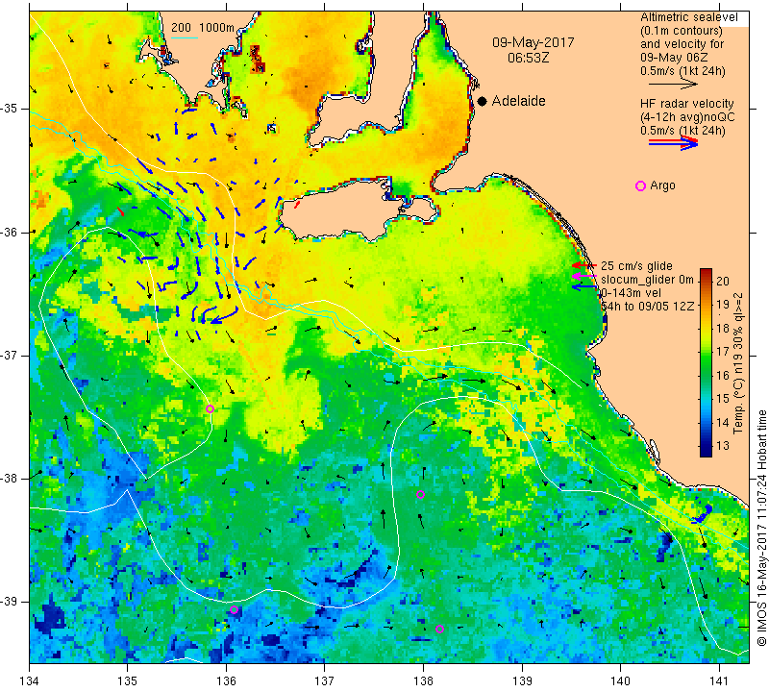Viewport: 769px width, 692px height.
Task: Click the blue 0-143m vel legend arrow
Action: 584,287
